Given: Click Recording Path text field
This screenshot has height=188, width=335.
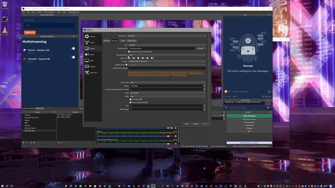Looking at the screenshot, I should 162,49.
